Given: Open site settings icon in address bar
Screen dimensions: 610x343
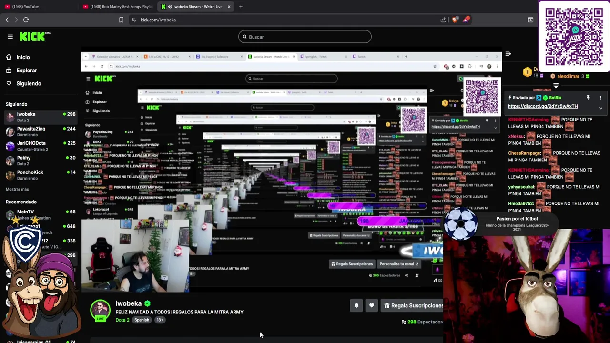Looking at the screenshot, I should click(x=133, y=20).
